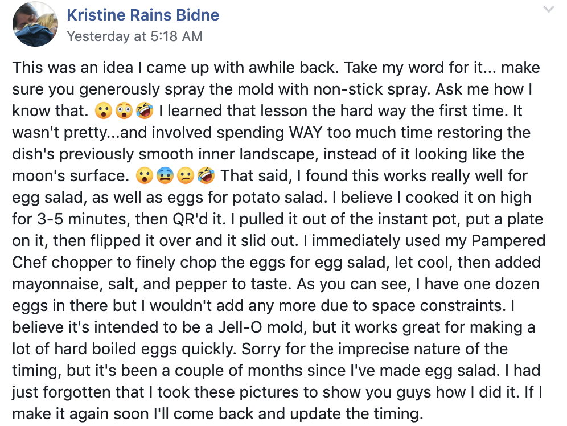Click the word 'mayonnaise' in the text
The width and height of the screenshot is (567, 426).
coord(57,284)
